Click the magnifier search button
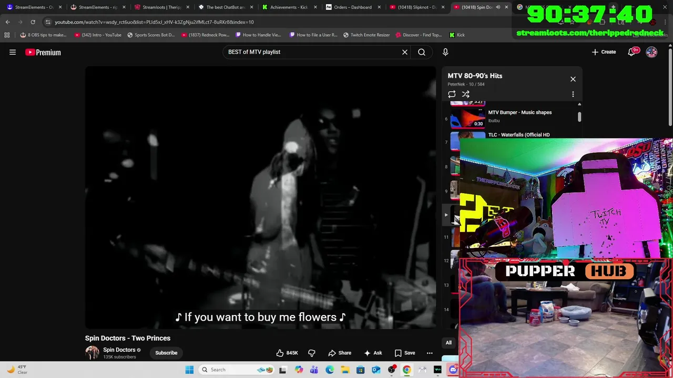The image size is (673, 378). click(422, 52)
